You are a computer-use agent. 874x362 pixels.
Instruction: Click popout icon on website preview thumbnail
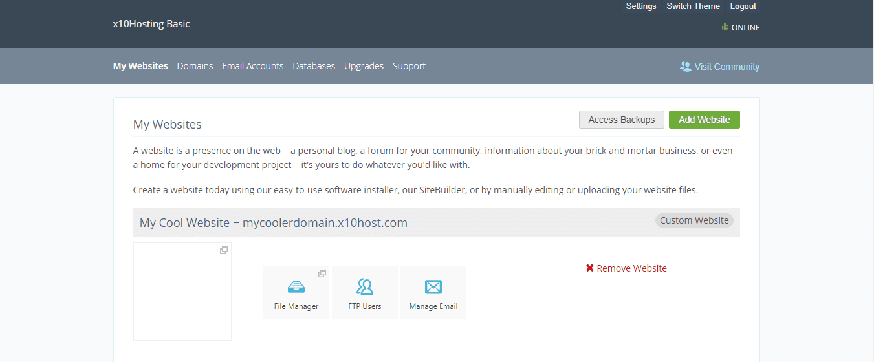[x=224, y=250]
